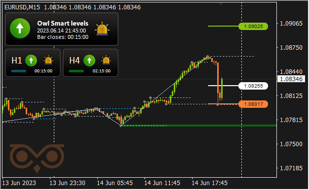Viewport: 309px width, 190px height.
Task: Click the H4 green progress bar
Action: click(x=77, y=71)
